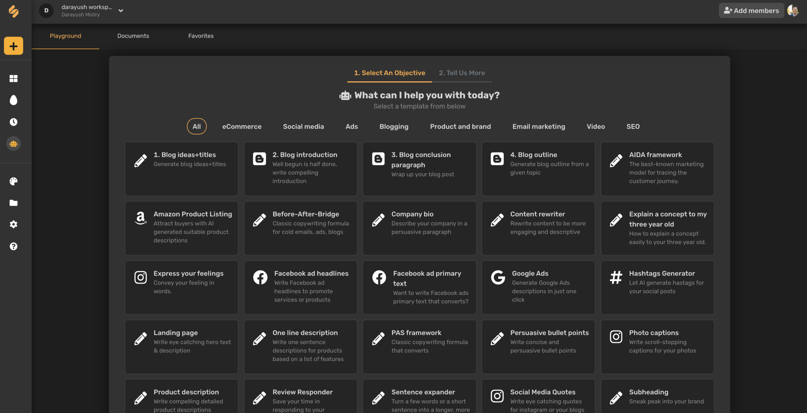
Task: Select the Email marketing category
Action: (538, 127)
